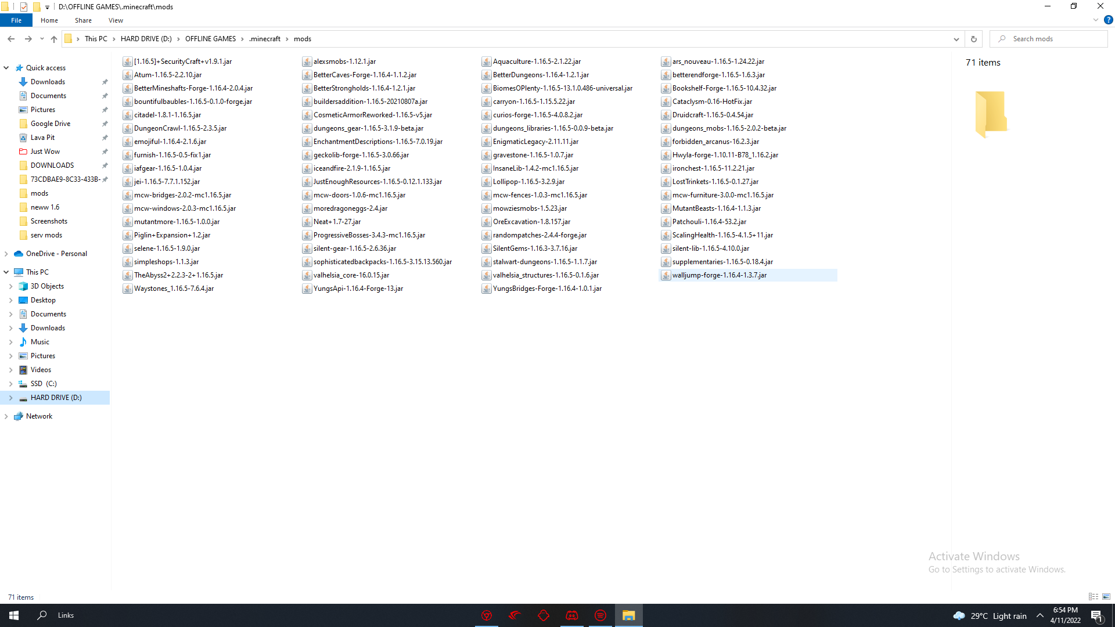Viewport: 1115px width, 627px height.
Task: Click HARD DRIVE (D:) breadcrumb segment
Action: point(146,39)
